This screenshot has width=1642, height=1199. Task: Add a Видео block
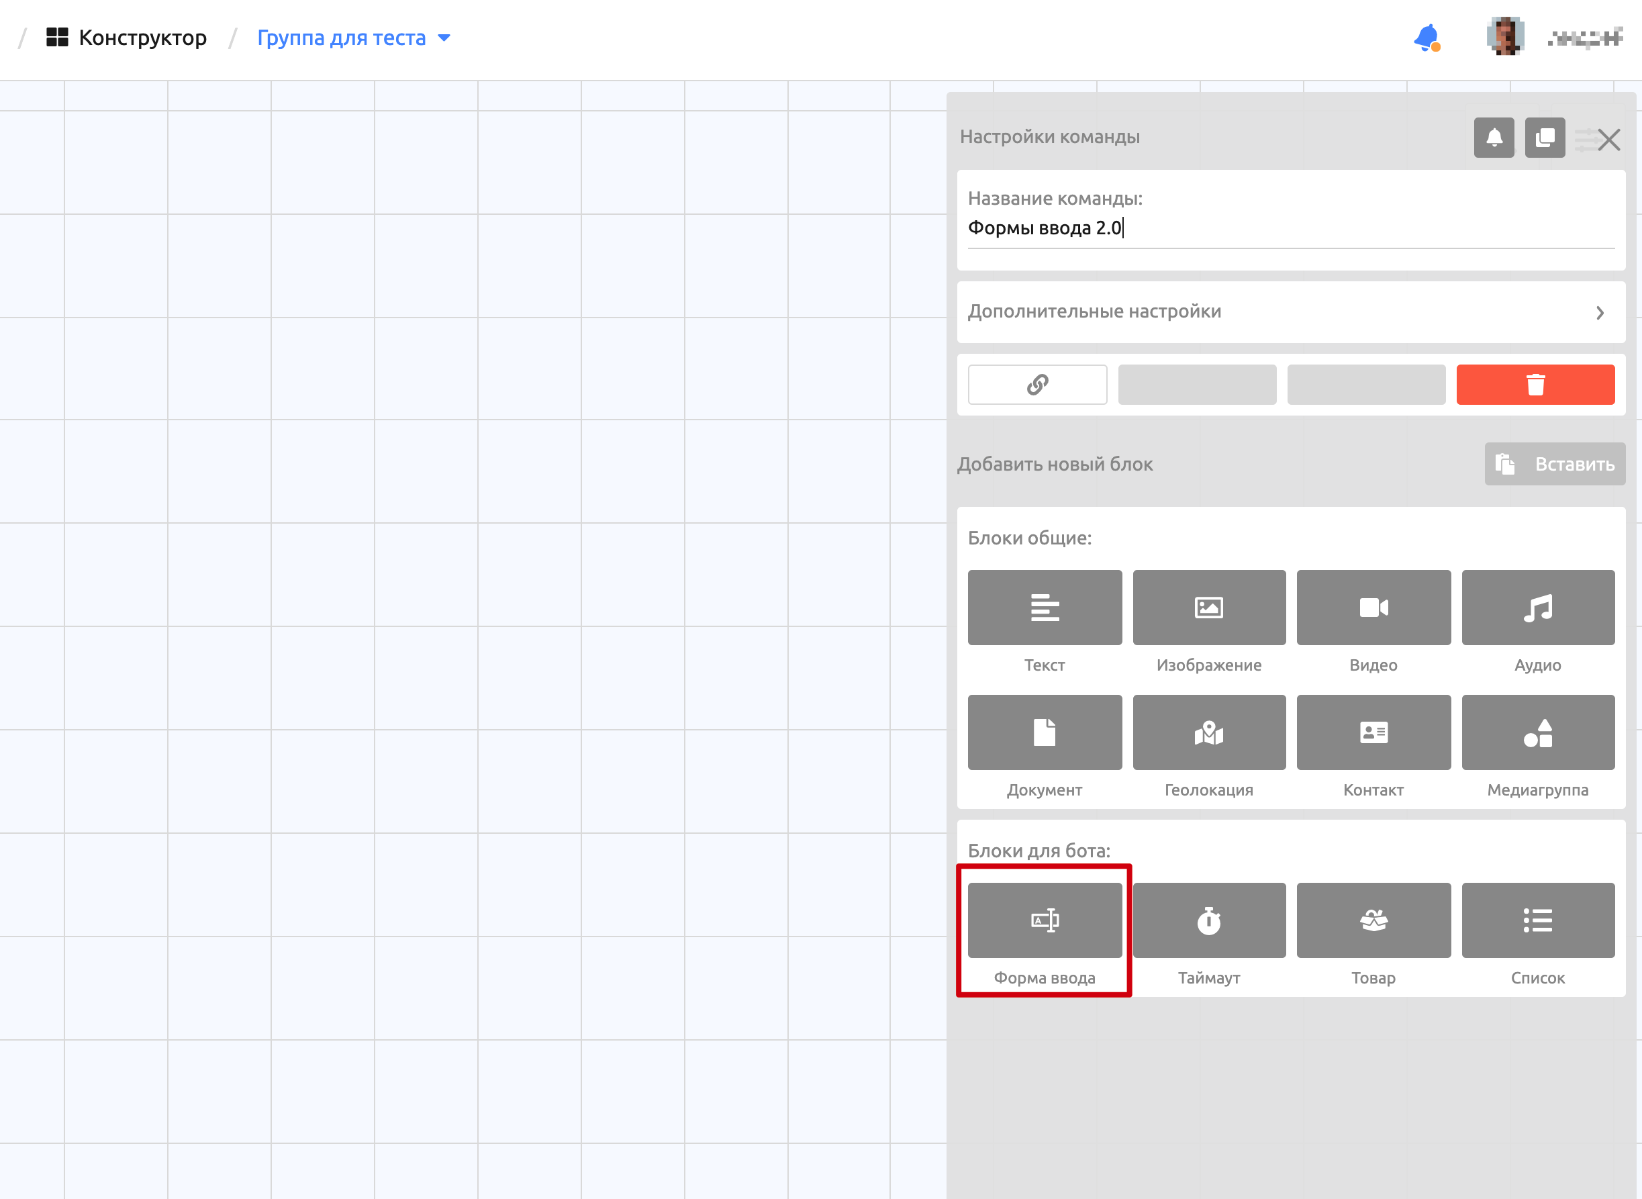1373,607
